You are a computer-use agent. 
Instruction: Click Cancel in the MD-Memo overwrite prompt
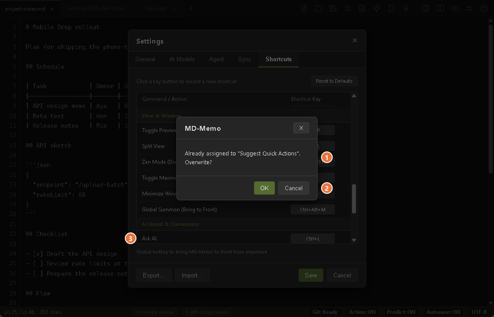click(x=294, y=188)
